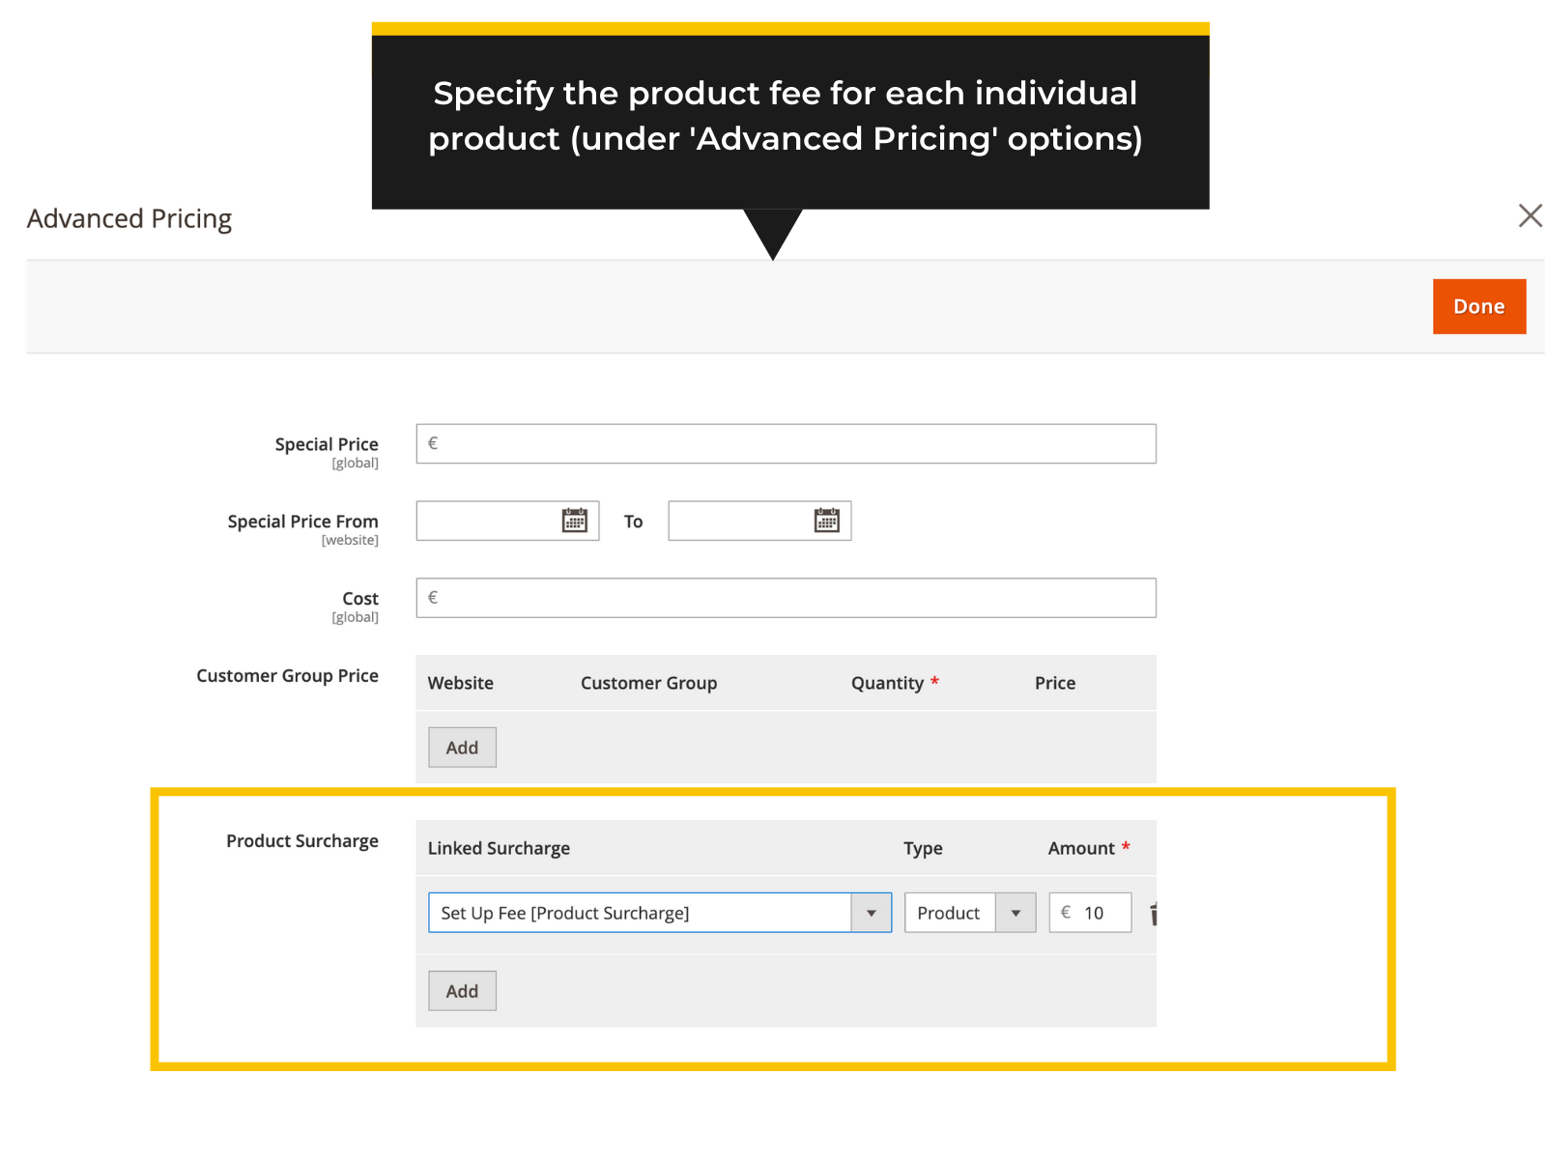1546x1159 pixels.
Task: Open the Type dropdown showing Product
Action: coord(1015,912)
